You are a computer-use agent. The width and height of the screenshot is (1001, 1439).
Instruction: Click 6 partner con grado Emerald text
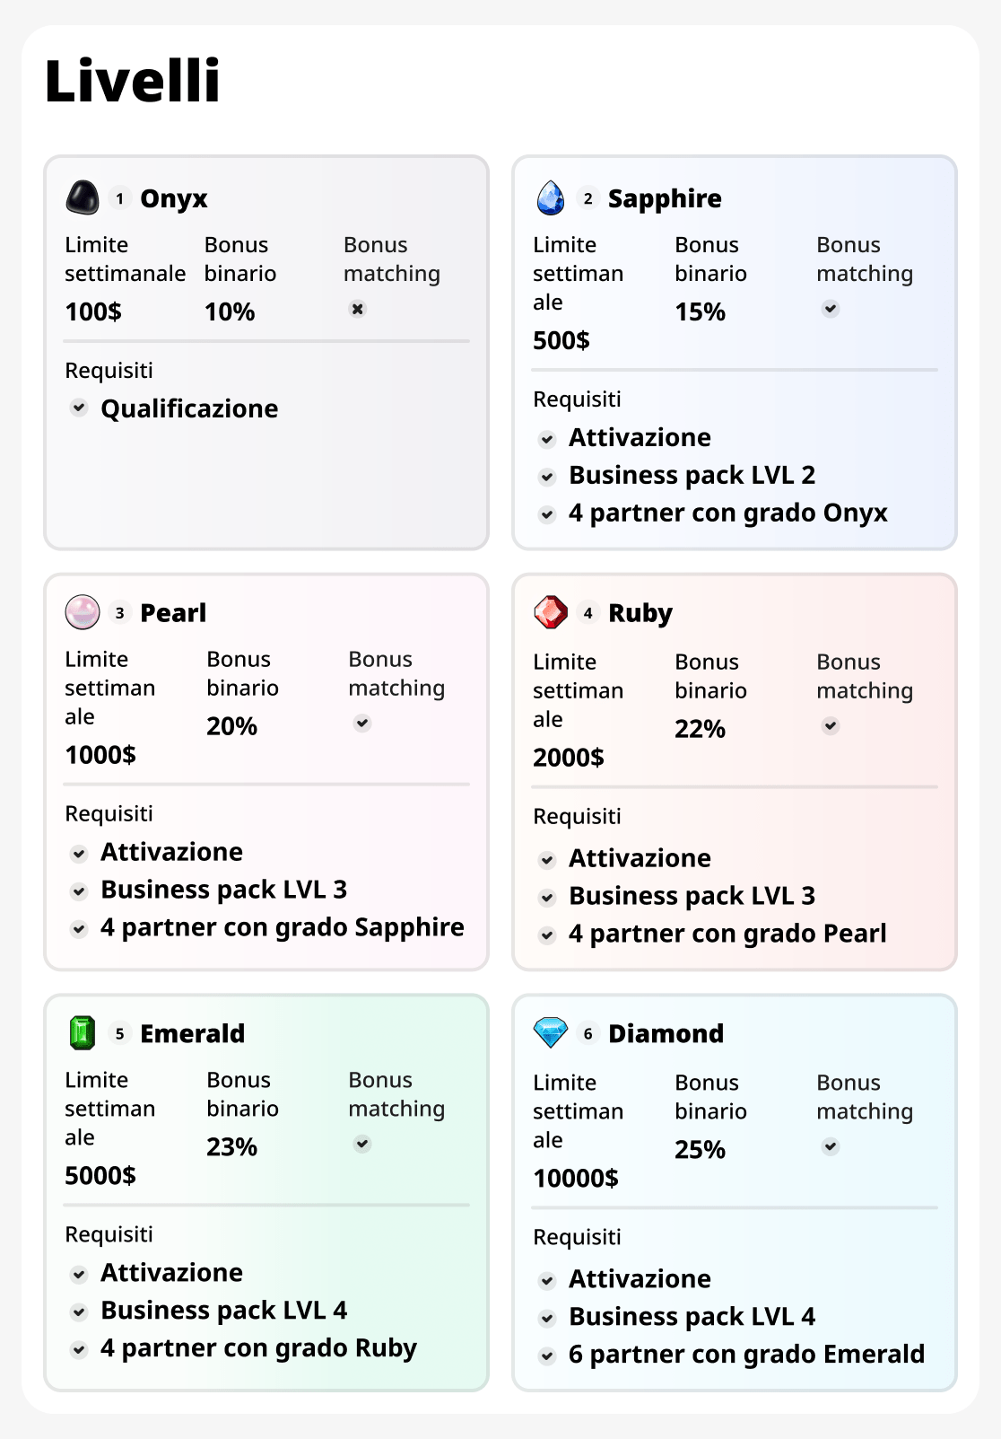coord(746,1354)
